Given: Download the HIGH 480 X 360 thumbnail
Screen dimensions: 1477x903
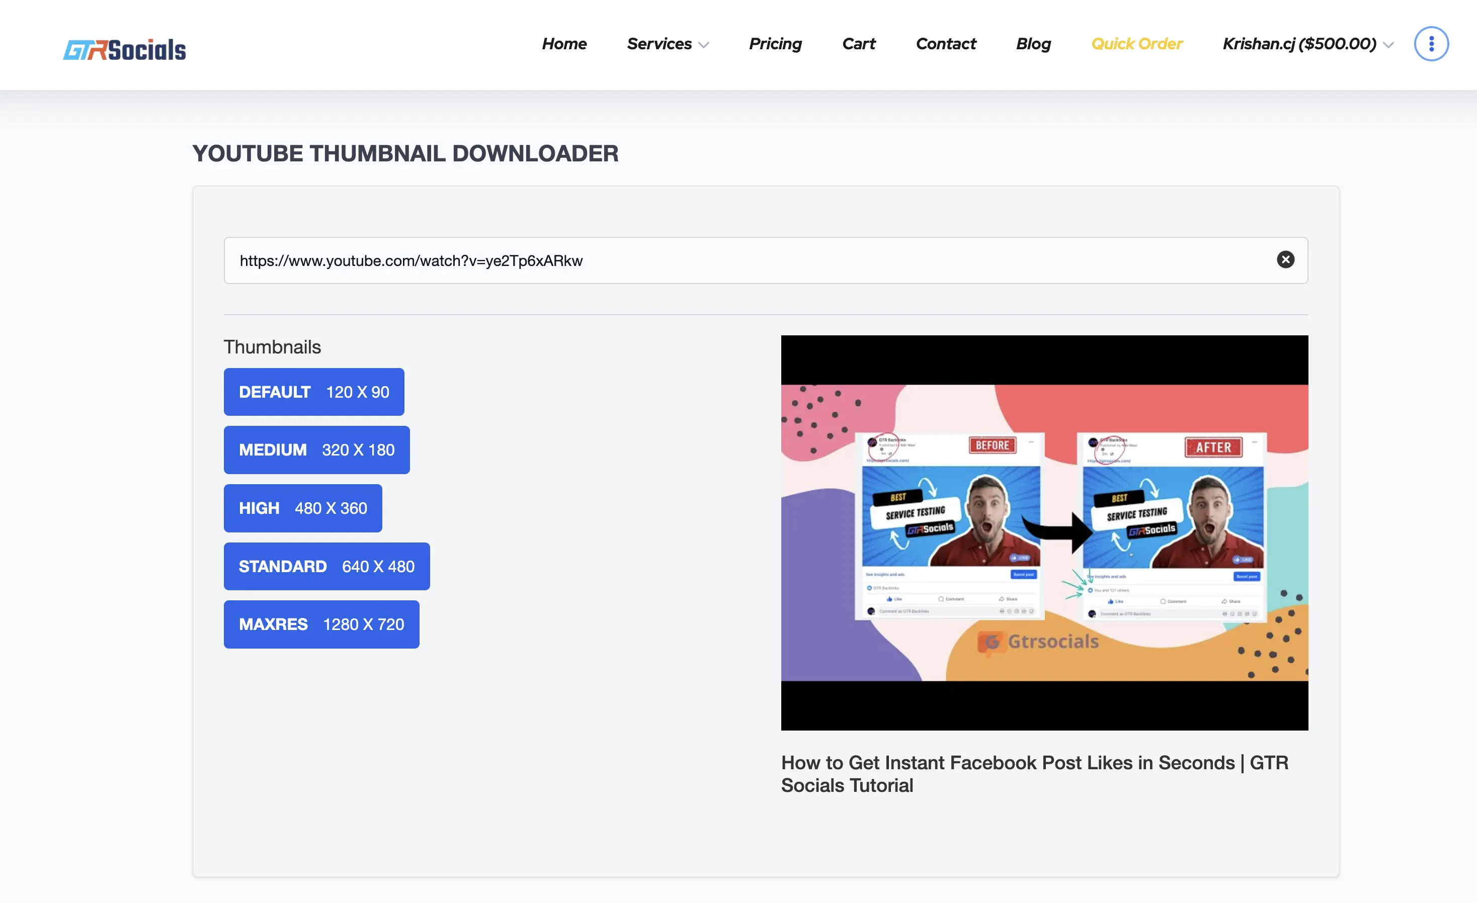Looking at the screenshot, I should coord(303,508).
